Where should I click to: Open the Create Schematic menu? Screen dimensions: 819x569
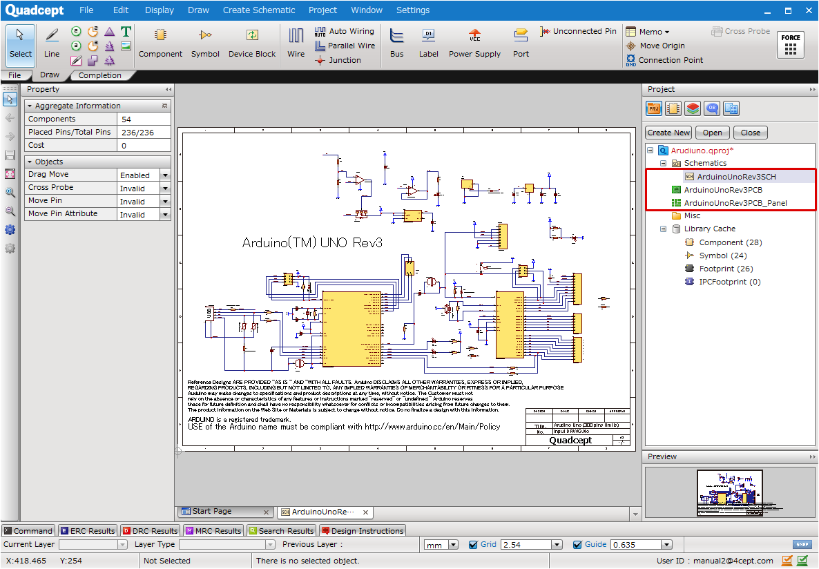click(x=258, y=10)
